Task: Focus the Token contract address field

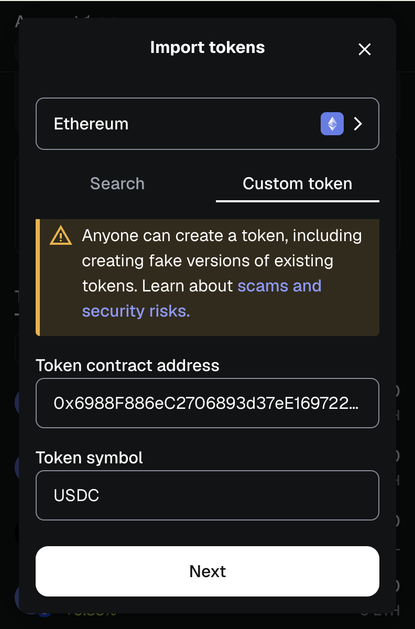Action: pos(207,403)
